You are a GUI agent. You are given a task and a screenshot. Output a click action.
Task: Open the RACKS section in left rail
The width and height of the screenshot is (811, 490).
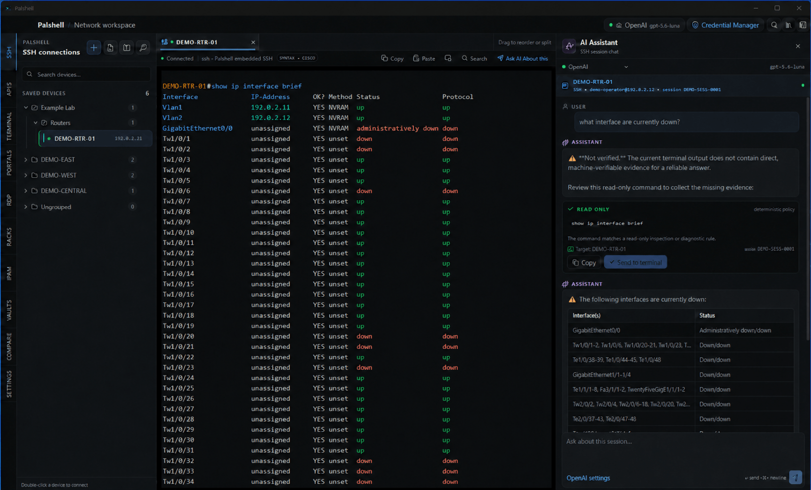pyautogui.click(x=9, y=237)
